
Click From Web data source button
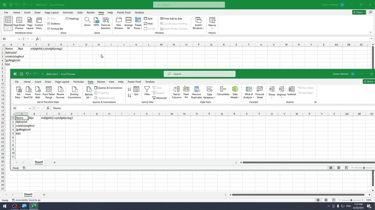coord(37,92)
